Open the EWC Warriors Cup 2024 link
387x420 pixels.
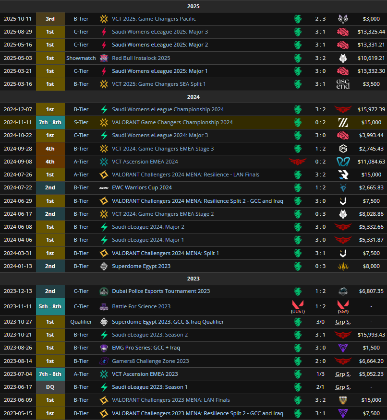point(142,188)
